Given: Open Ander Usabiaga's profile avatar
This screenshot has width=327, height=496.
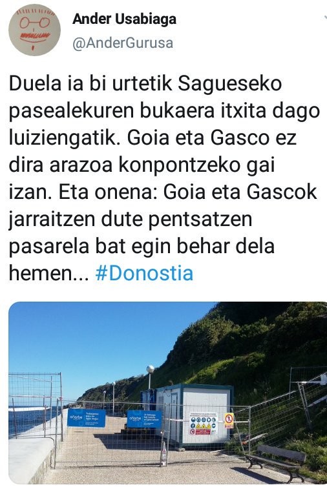Looking at the screenshot, I should tap(34, 30).
